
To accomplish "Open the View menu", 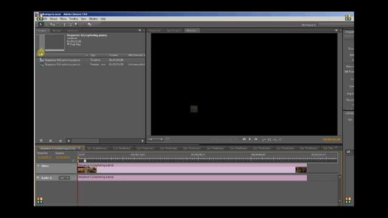I will tap(84, 19).
